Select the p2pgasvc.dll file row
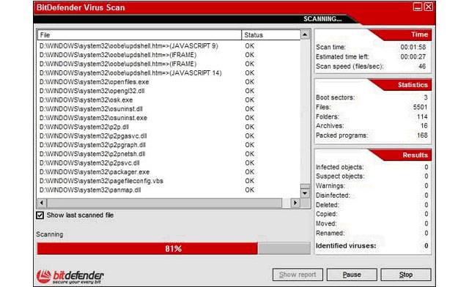 pyautogui.click(x=169, y=136)
